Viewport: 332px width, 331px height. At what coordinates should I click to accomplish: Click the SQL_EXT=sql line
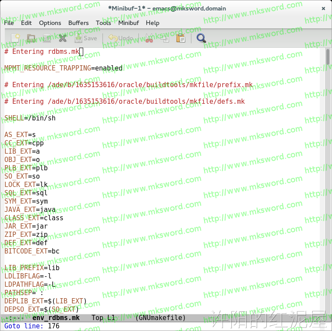(x=26, y=193)
